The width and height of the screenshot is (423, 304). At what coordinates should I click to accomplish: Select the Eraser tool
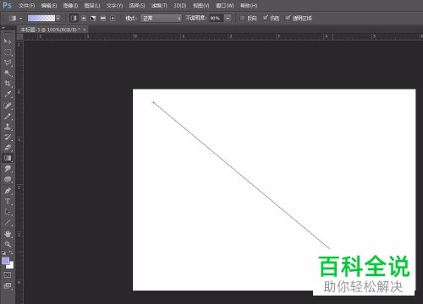point(8,148)
